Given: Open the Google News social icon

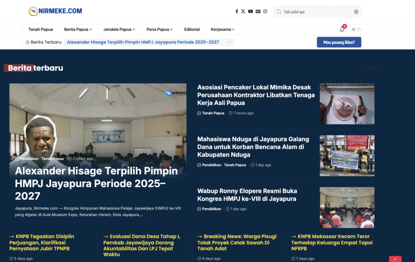Looking at the screenshot, I should (258, 11).
